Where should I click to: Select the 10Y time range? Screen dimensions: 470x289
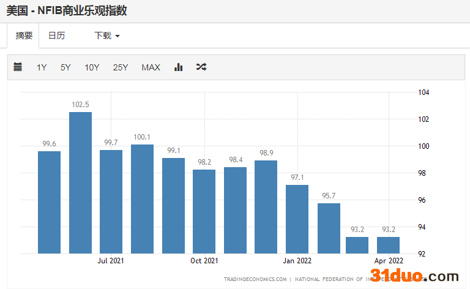pyautogui.click(x=92, y=67)
